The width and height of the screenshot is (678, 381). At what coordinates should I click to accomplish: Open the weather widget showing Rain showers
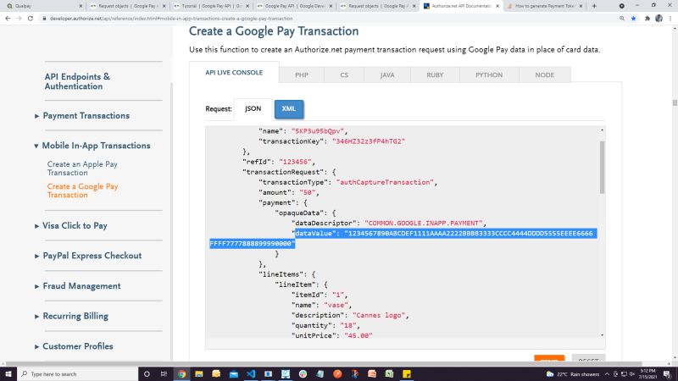click(573, 374)
